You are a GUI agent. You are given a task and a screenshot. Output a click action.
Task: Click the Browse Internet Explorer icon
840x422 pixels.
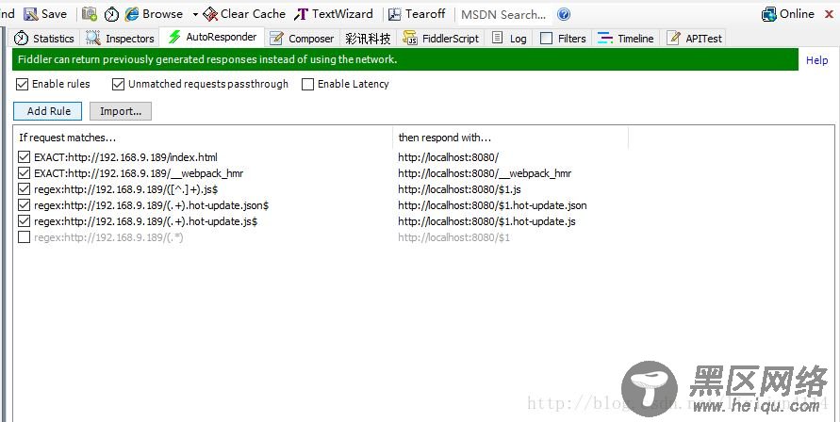(132, 14)
